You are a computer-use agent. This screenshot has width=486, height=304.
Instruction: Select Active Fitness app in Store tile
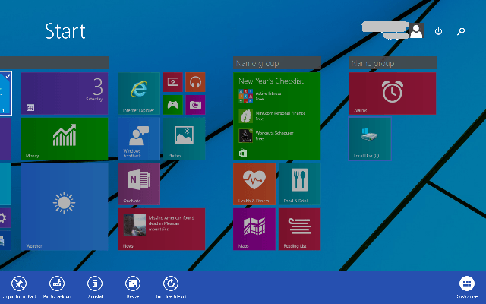click(260, 97)
